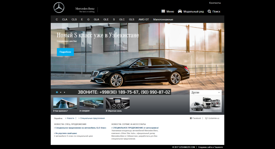The image size is (275, 149).
Task: Click the Создание сайта в Ташкенте link
Action: point(211,147)
